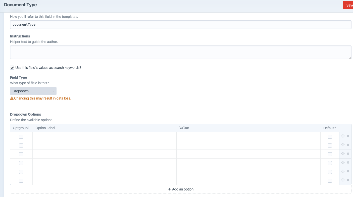Image resolution: width=353 pixels, height=197 pixels.
Task: Delete the fifth option row
Action: click(348, 171)
